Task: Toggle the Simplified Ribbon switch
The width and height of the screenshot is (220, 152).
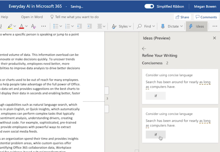Action: 149,6
